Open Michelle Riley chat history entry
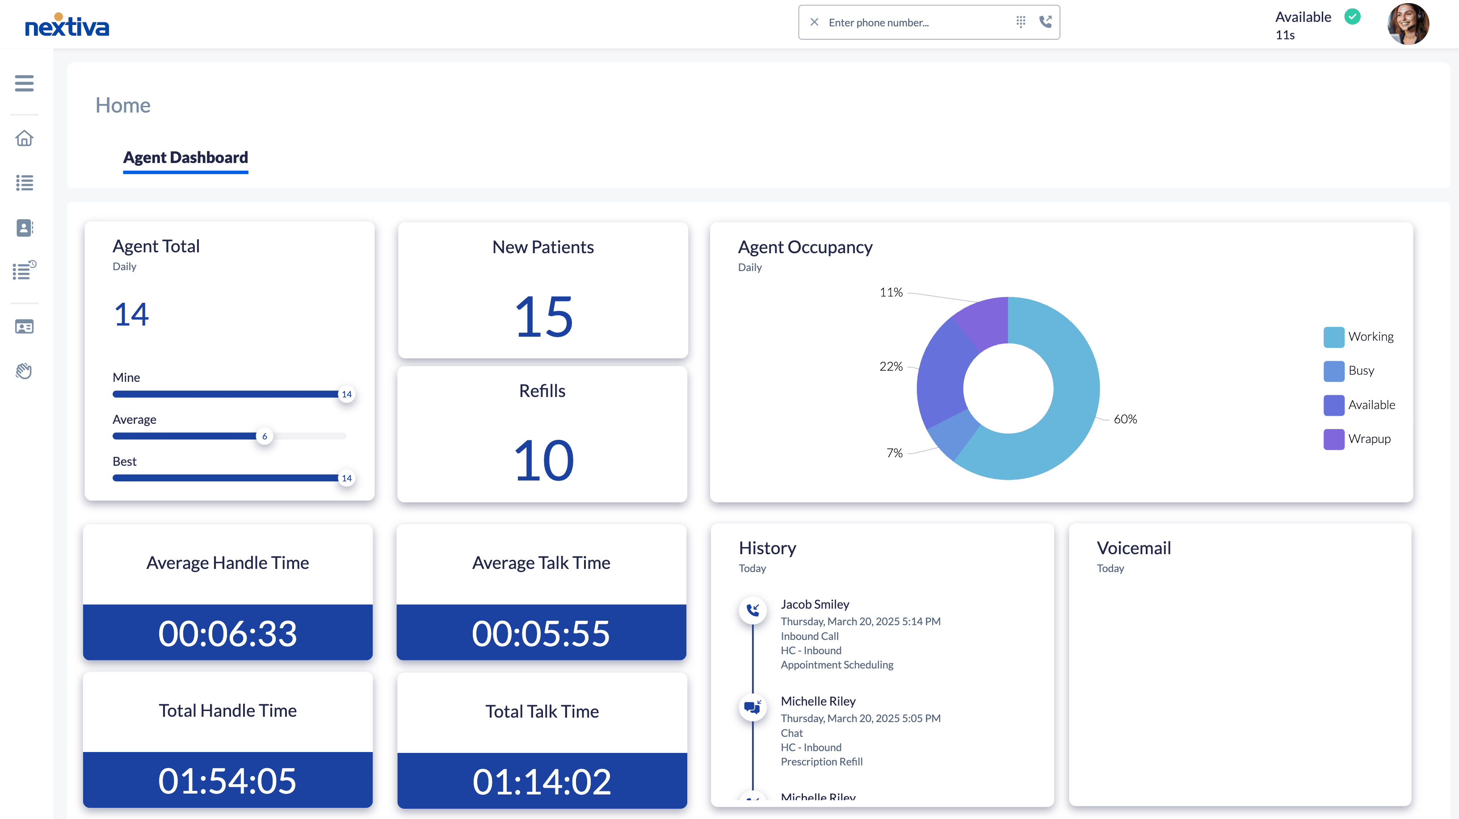Screen dimensions: 1459x819 click(x=818, y=701)
